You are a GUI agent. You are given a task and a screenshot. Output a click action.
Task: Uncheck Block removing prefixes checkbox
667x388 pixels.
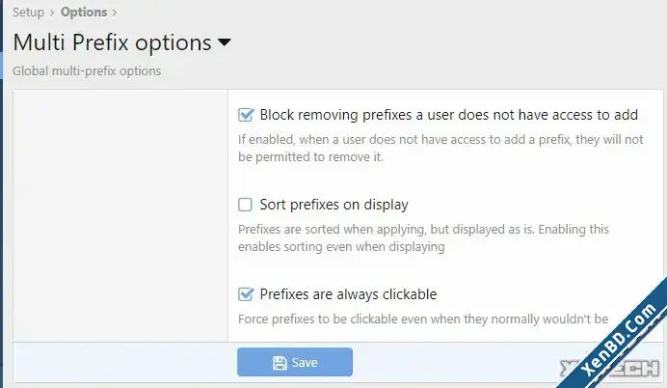click(x=246, y=115)
